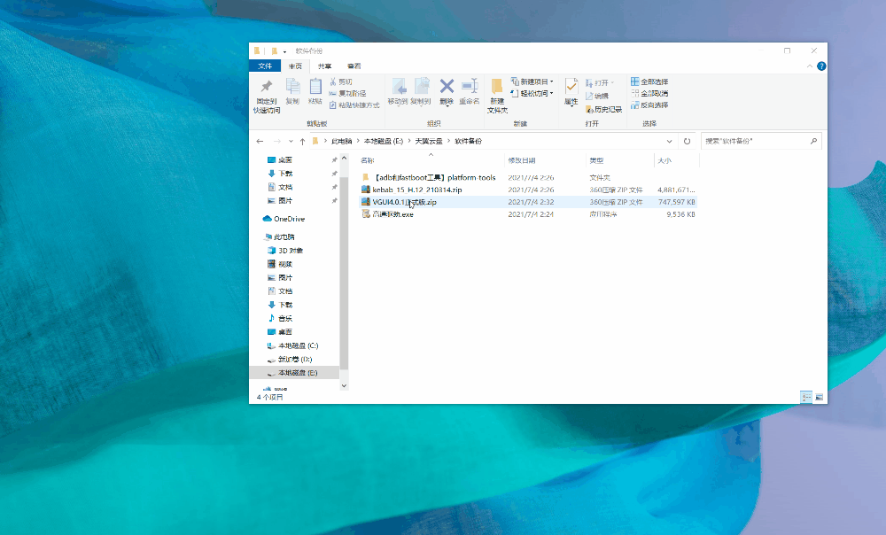Collapse the ribbon using the chevron

[810, 66]
